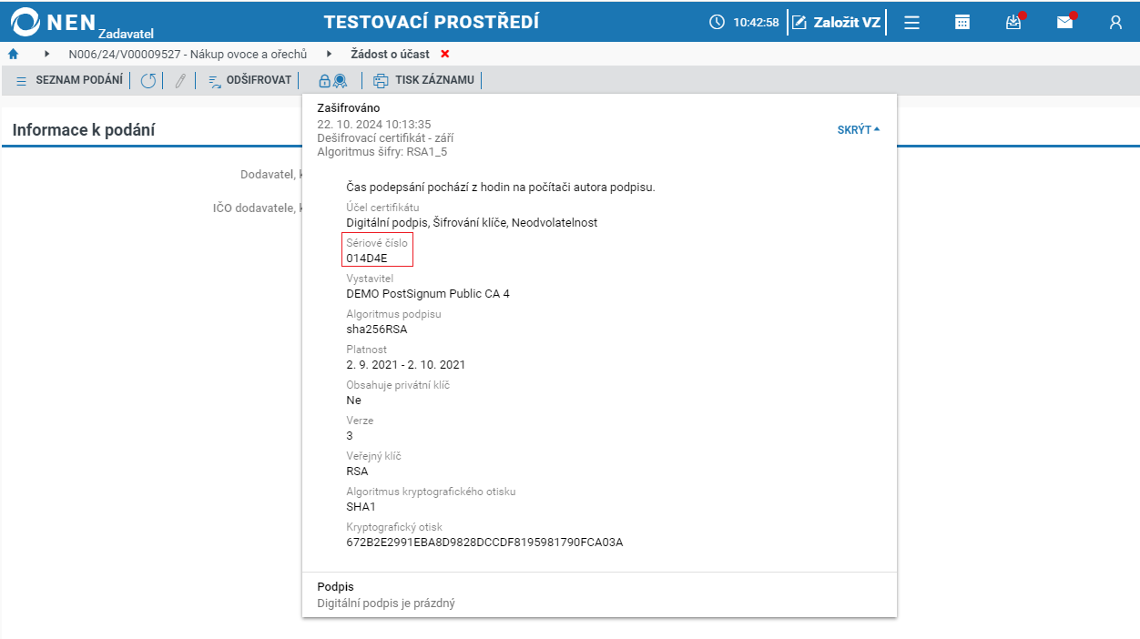The width and height of the screenshot is (1140, 639).
Task: Click timestamp 22. 10. 2024 10:13:35
Action: point(373,124)
